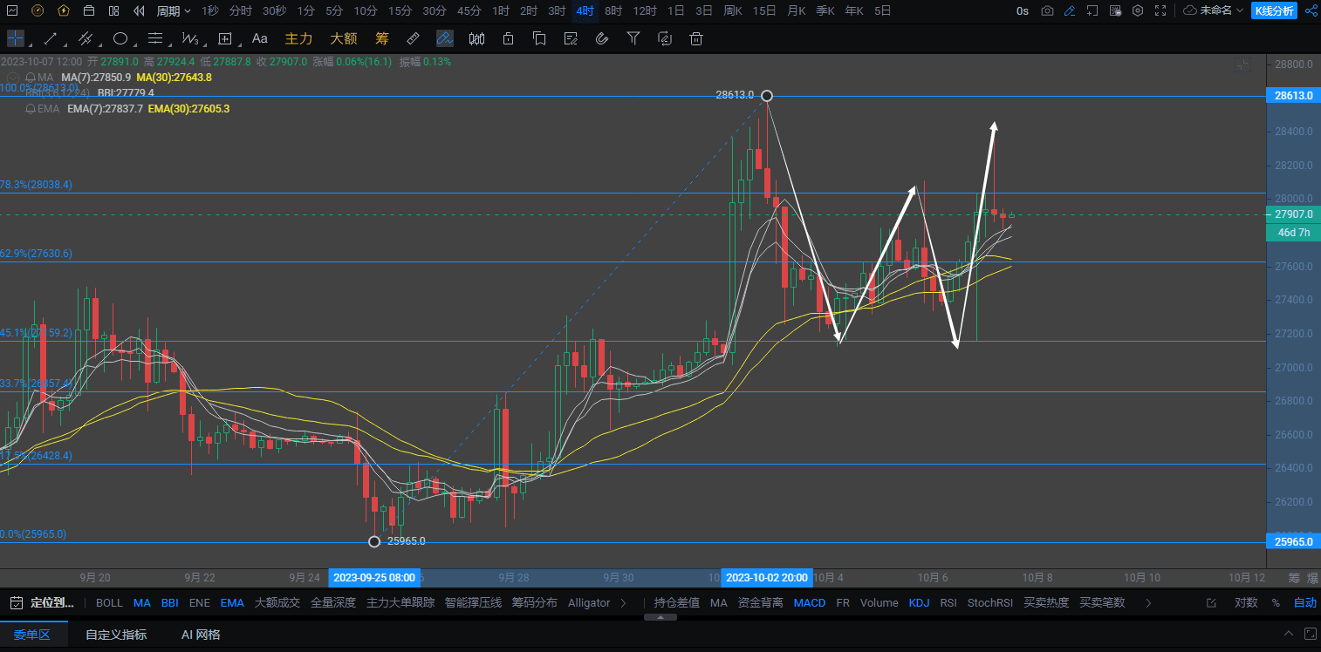Select the parallel channel tool
The image size is (1321, 652).
click(x=86, y=38)
